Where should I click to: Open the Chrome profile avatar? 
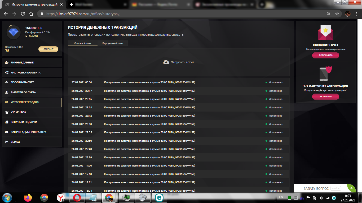348,14
